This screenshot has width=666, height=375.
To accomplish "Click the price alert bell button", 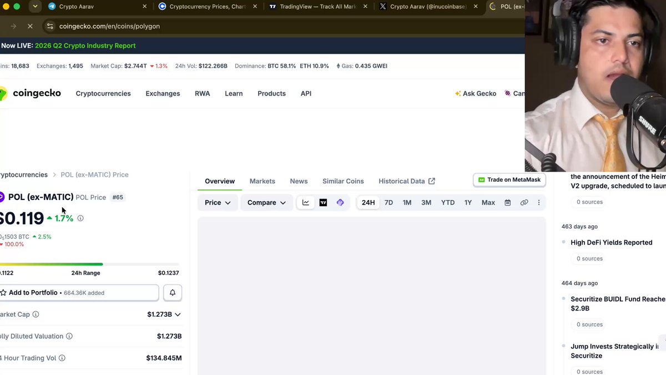I will 173,293.
